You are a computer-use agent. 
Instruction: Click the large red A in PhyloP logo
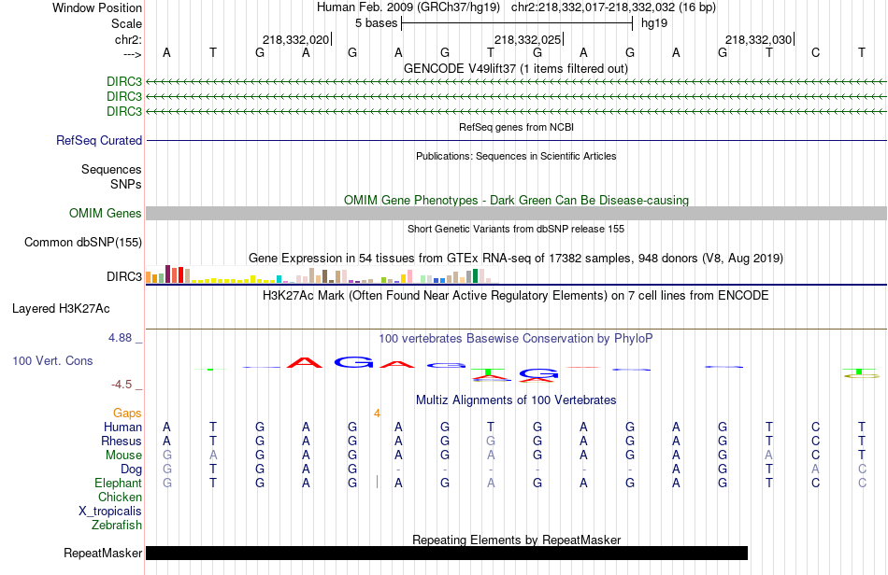pyautogui.click(x=306, y=362)
